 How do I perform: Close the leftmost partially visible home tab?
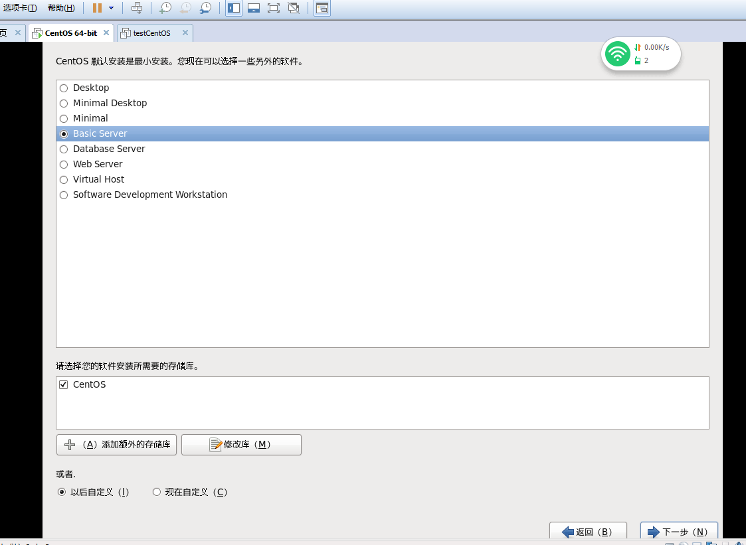point(17,33)
